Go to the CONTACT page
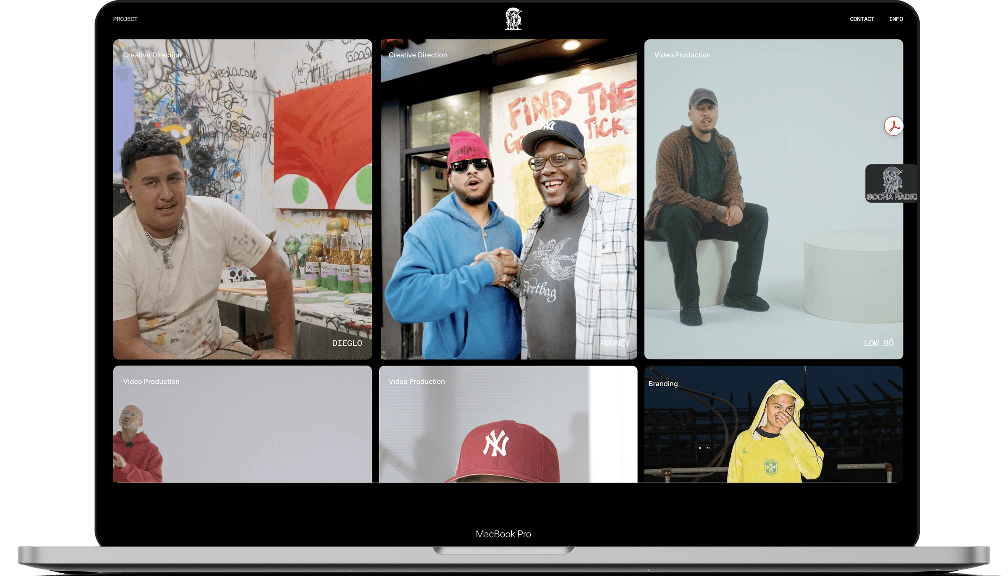 tap(861, 19)
